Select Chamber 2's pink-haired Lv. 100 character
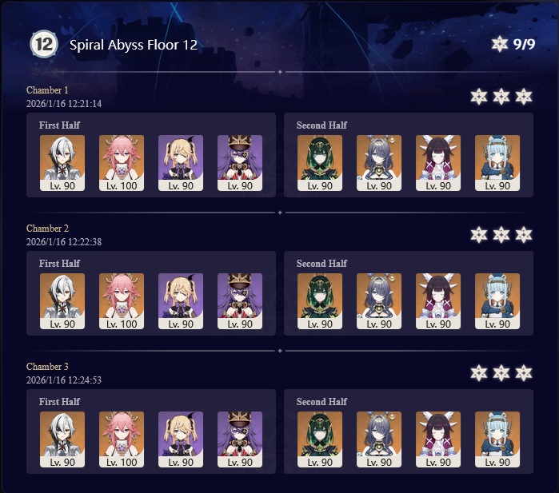559x493 pixels. point(122,301)
